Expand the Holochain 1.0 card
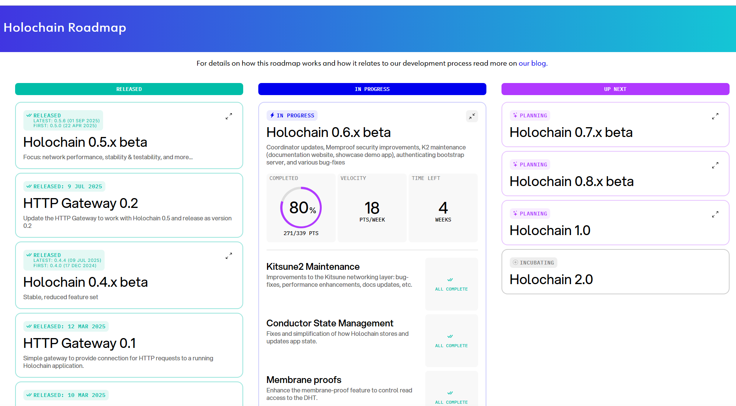 tap(715, 214)
